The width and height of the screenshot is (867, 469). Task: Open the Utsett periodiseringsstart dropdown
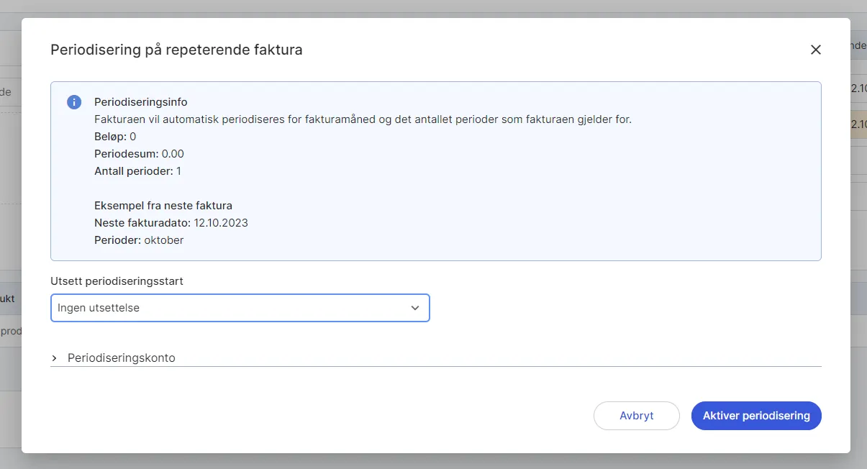tap(240, 308)
